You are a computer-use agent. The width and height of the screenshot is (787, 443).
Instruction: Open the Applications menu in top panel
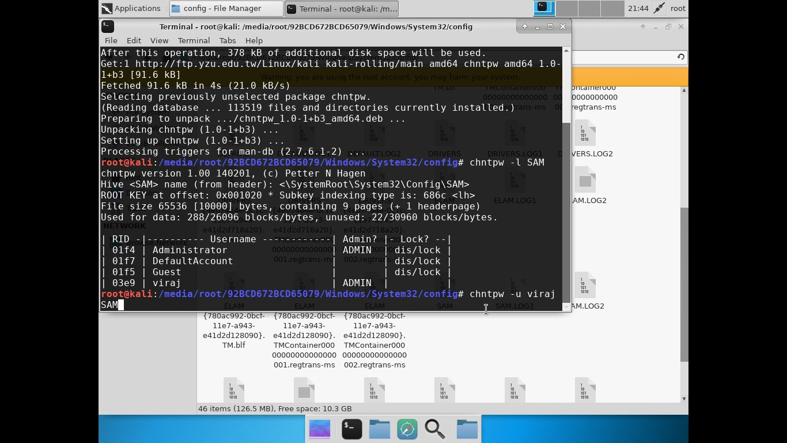pos(131,8)
